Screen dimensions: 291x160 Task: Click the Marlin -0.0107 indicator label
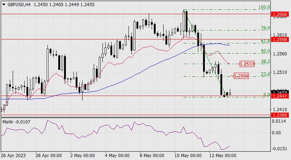coord(16,122)
